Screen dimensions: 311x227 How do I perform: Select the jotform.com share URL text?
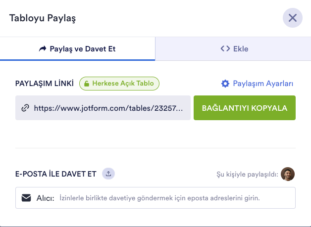coord(111,108)
